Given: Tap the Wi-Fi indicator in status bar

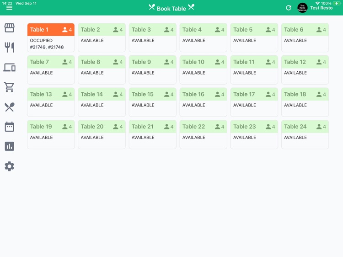Looking at the screenshot, I should [x=317, y=3].
